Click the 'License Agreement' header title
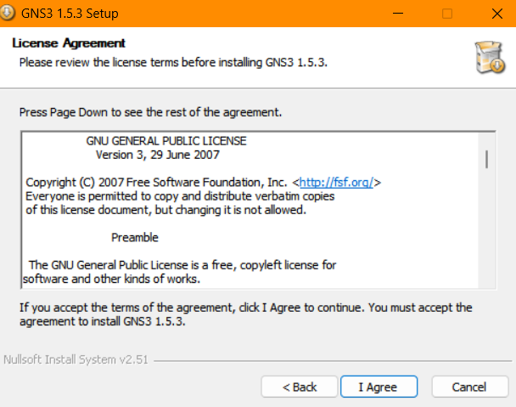 (x=69, y=43)
